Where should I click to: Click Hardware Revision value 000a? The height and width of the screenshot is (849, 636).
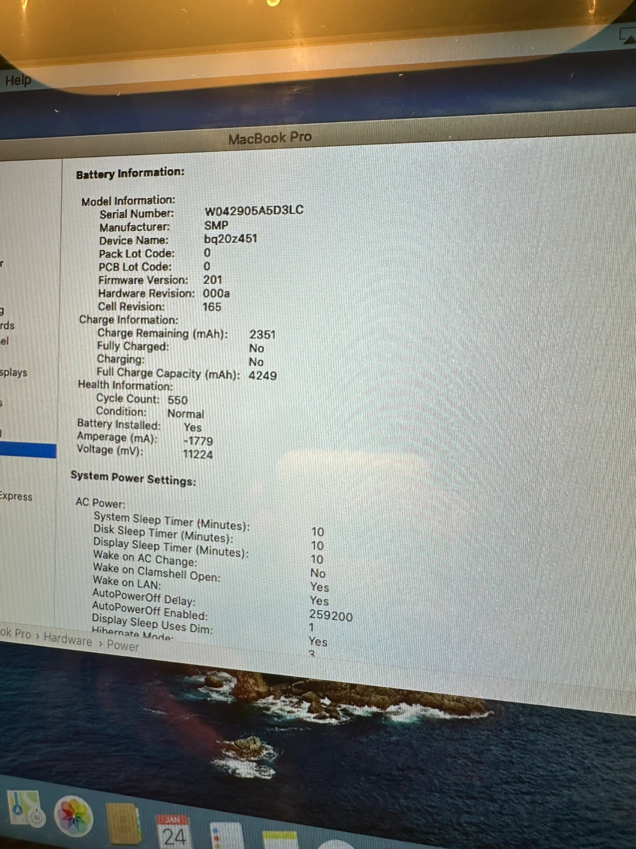[216, 293]
